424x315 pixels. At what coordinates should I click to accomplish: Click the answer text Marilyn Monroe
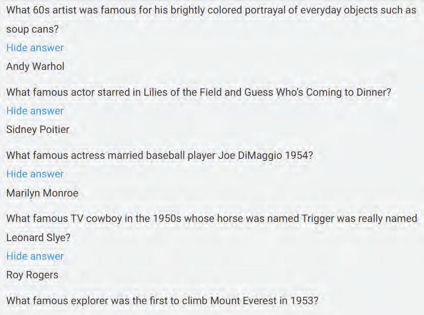(42, 193)
